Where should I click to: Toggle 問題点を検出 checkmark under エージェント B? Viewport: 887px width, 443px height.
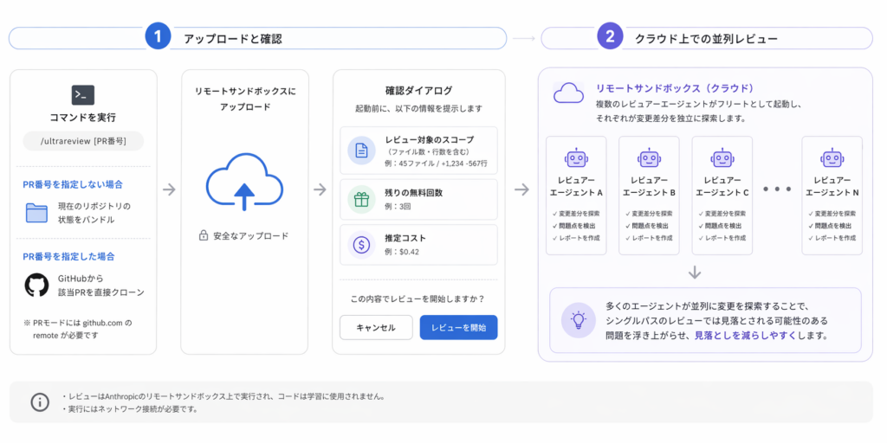[627, 225]
